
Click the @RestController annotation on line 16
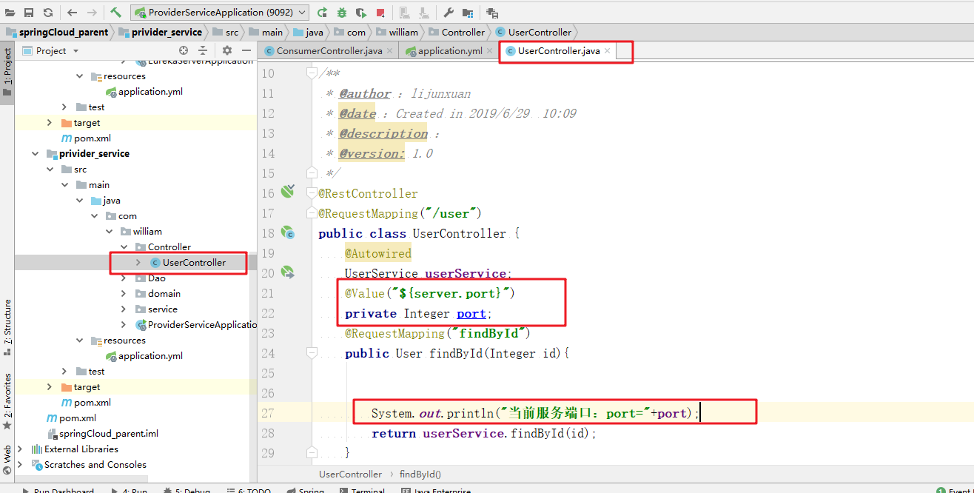(x=368, y=193)
